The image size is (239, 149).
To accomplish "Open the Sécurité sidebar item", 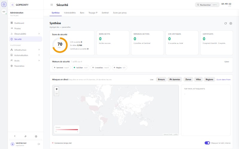I will [25, 39].
